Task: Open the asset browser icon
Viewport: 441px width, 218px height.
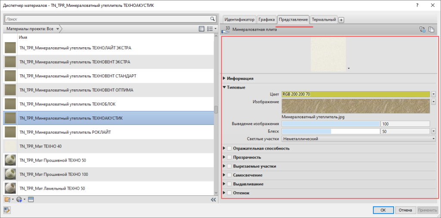Action: 31,200
